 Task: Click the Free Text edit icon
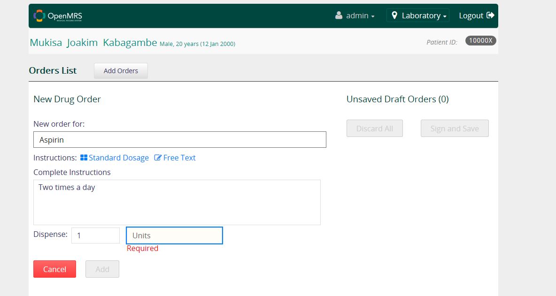158,158
